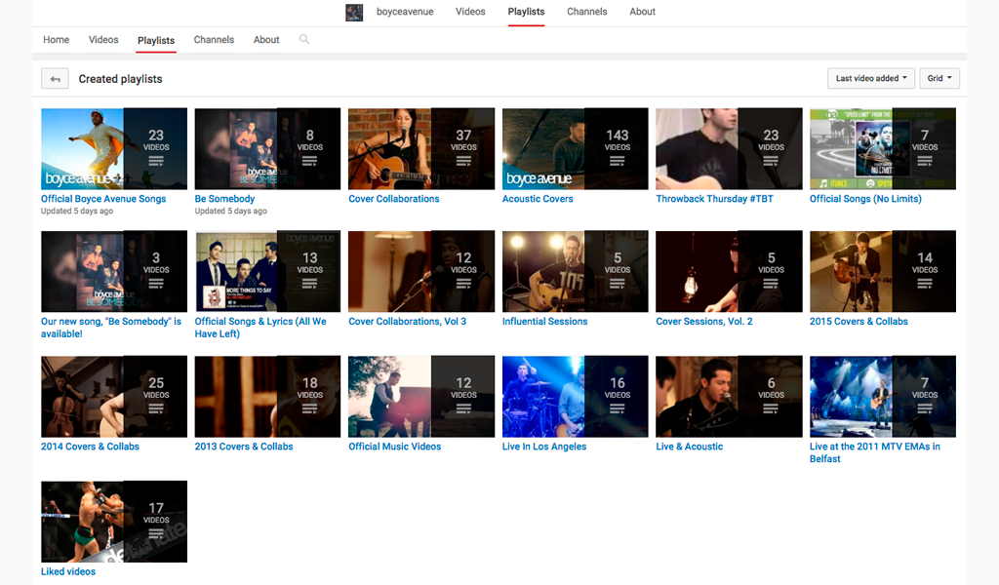Open Cover Sessions, Vol. 2 link
The width and height of the screenshot is (999, 585).
point(704,322)
